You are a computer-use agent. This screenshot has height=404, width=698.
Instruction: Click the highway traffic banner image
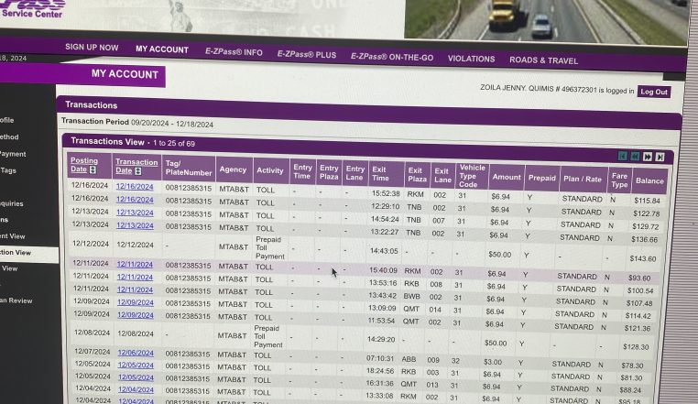(x=545, y=20)
